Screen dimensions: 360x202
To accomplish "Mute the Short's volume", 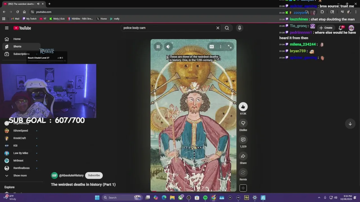I will click(168, 47).
